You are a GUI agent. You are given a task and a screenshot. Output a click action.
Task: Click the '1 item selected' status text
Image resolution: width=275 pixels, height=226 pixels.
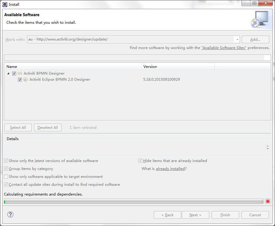[83, 128]
